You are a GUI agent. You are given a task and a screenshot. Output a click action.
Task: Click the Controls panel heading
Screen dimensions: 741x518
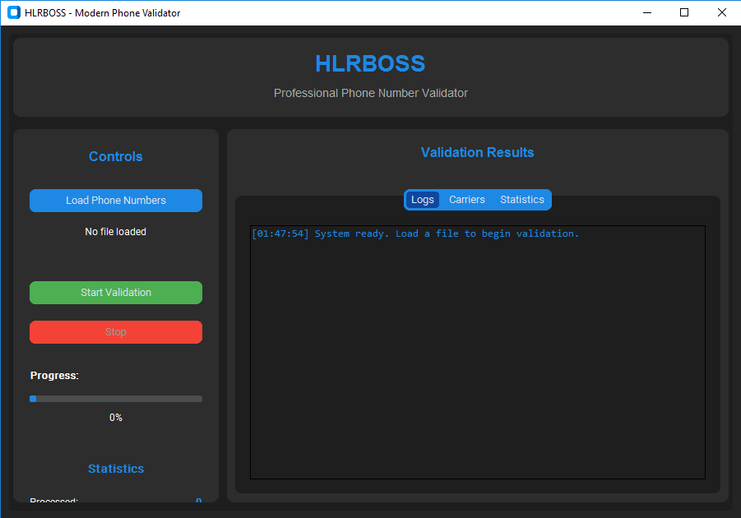(116, 156)
